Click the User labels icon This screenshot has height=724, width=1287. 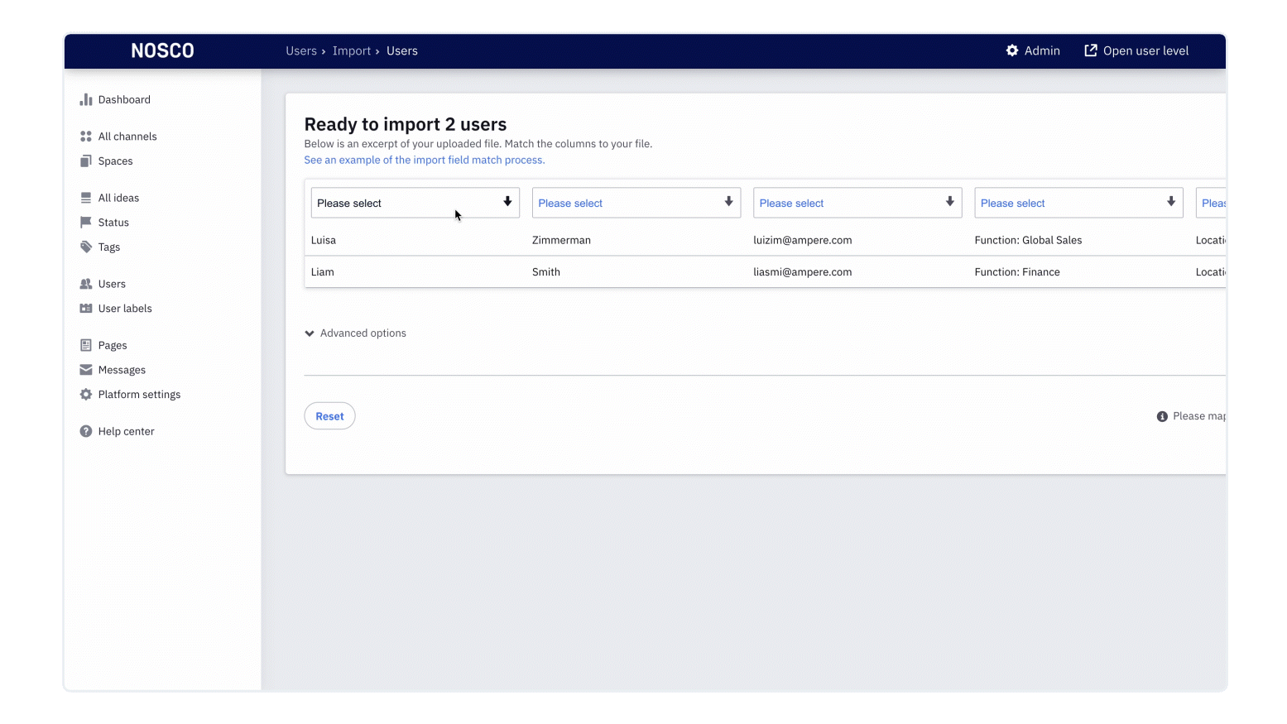click(x=86, y=309)
